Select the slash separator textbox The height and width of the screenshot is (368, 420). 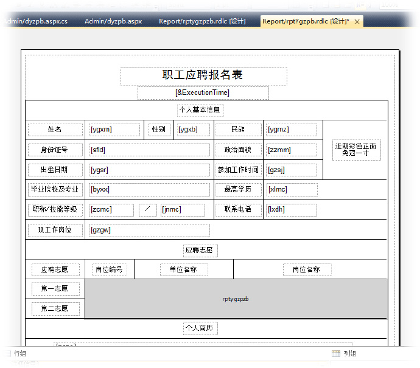click(147, 210)
